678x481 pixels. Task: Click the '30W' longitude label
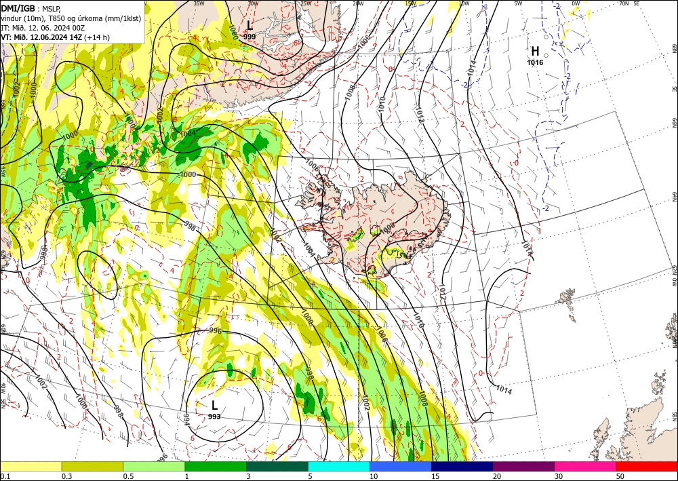[x=254, y=3]
